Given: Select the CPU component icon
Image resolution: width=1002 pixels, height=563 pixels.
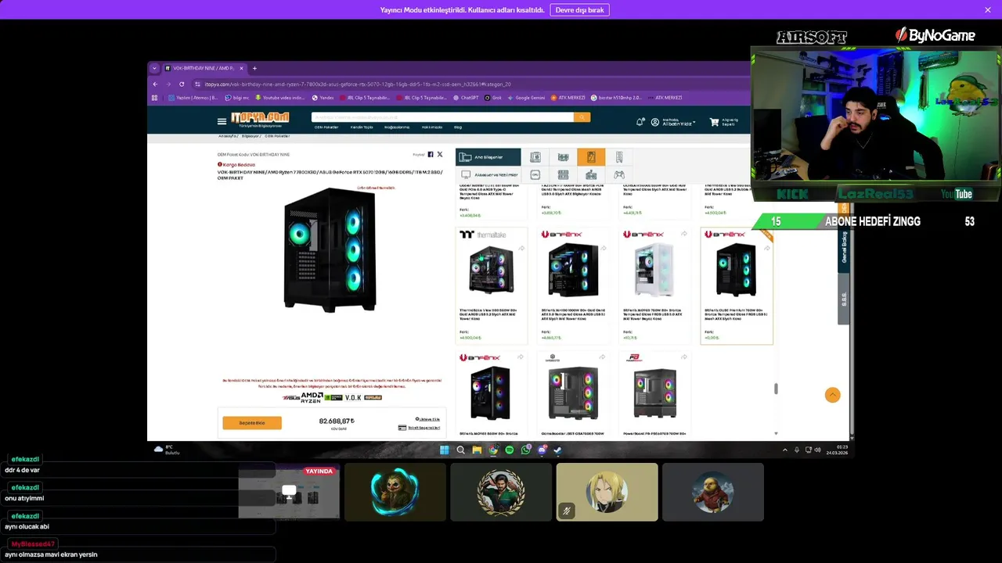Looking at the screenshot, I should tap(535, 175).
